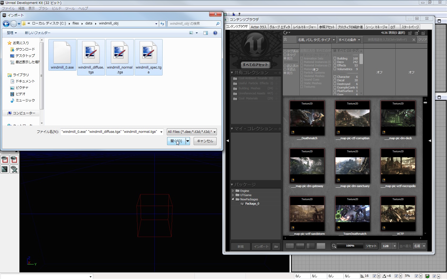Viewport: 447px width, 279px height.
Task: Select the dense grid thumbnail layout icon
Action: coord(321,246)
